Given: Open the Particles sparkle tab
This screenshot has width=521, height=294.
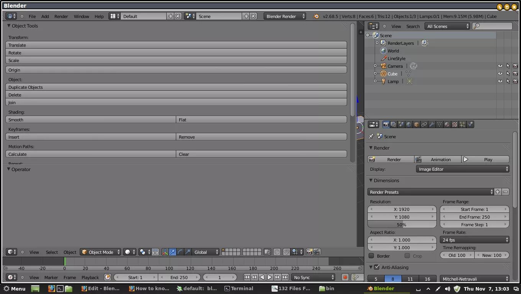Looking at the screenshot, I should click(462, 124).
